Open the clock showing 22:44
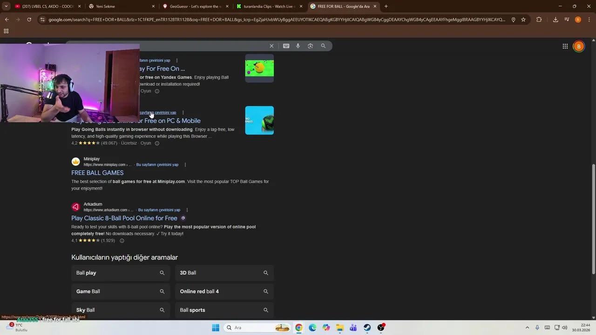596x335 pixels. [x=582, y=328]
